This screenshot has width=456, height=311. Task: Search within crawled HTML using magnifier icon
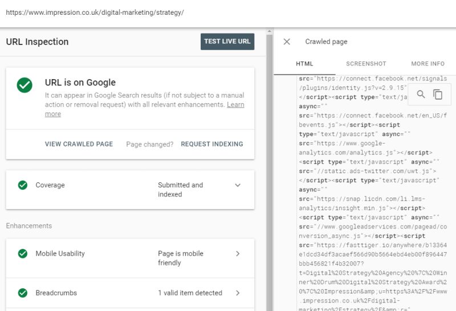[x=421, y=94]
